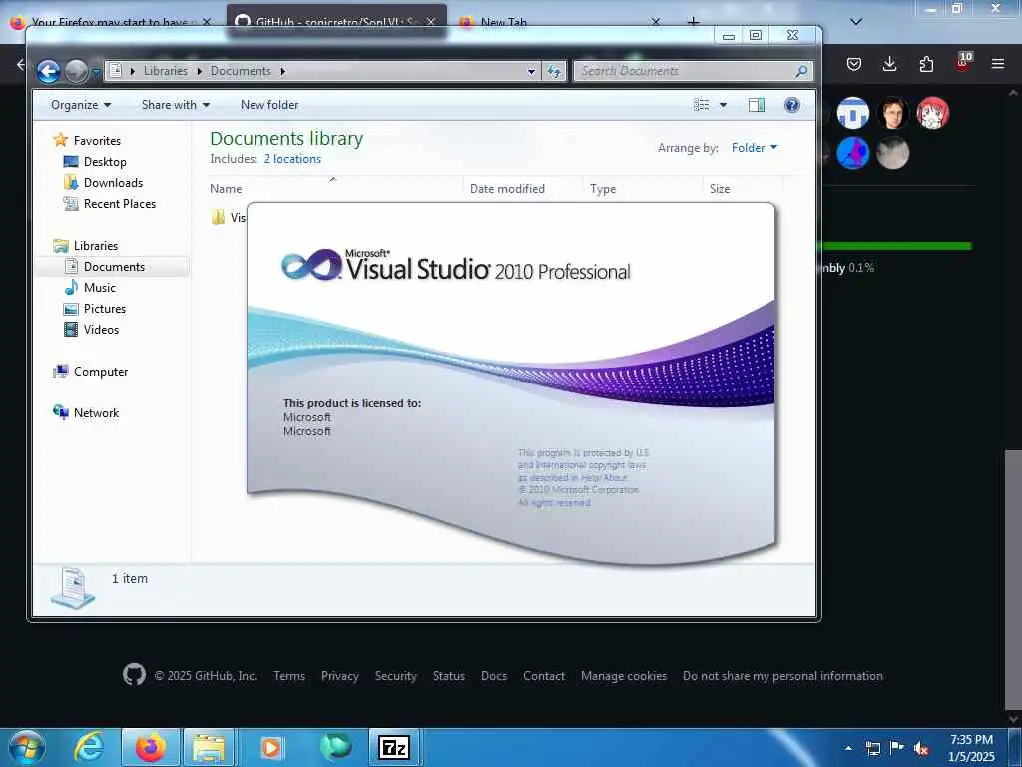
Task: Click the contributor avatar with glasses
Action: [x=893, y=113]
